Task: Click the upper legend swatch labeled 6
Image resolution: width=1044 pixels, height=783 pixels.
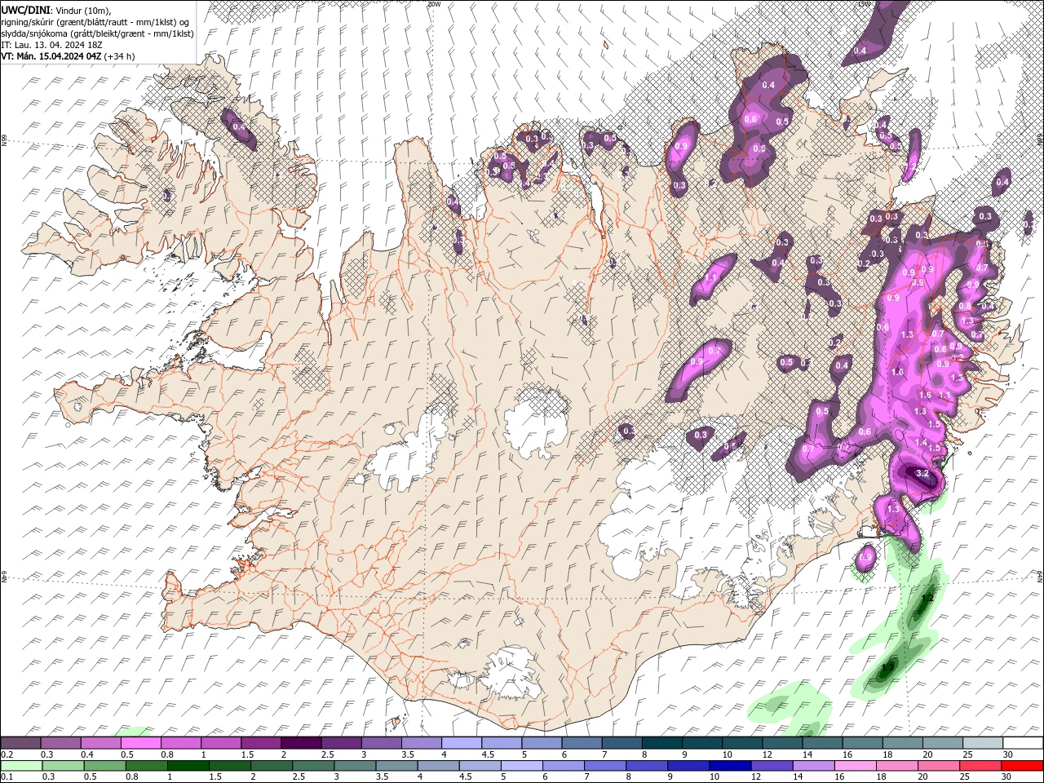Action: [582, 743]
